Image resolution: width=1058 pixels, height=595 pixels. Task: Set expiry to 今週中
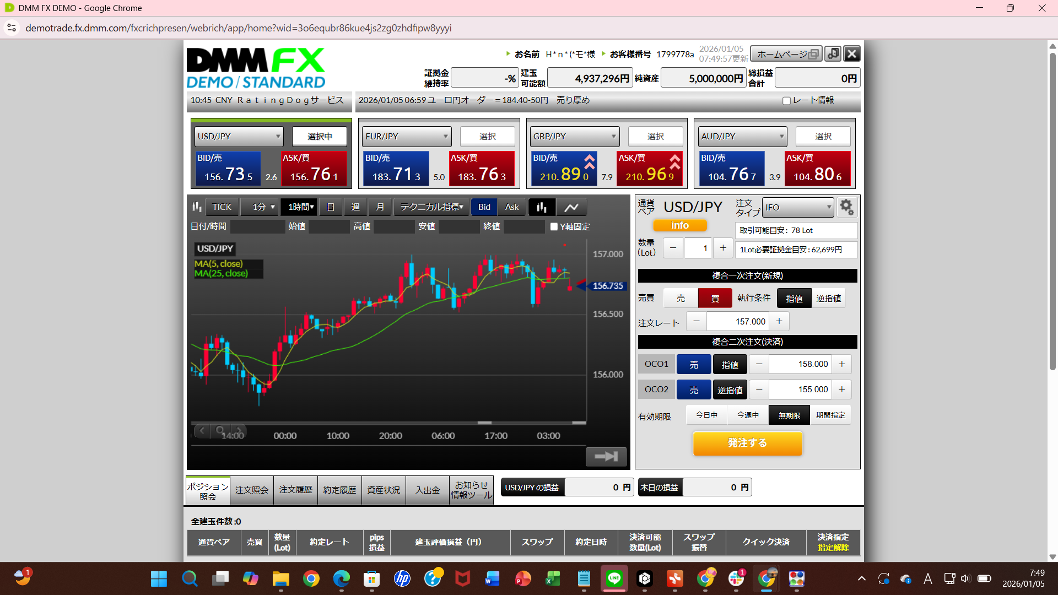point(748,415)
